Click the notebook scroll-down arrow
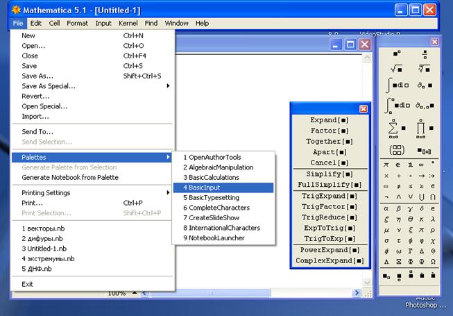Screen dimensions: 453x316 (367, 282)
